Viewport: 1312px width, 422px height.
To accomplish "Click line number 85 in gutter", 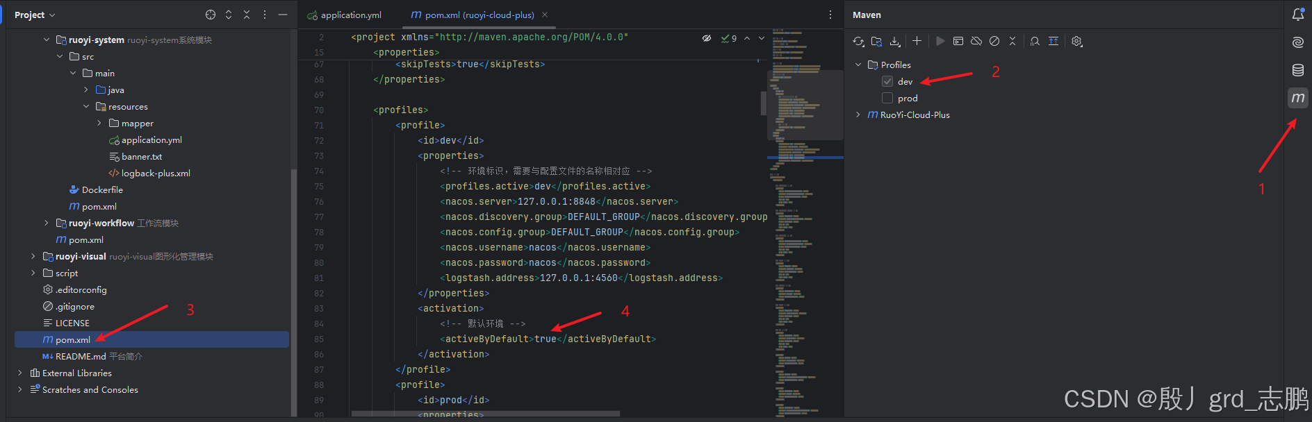I will click(319, 339).
